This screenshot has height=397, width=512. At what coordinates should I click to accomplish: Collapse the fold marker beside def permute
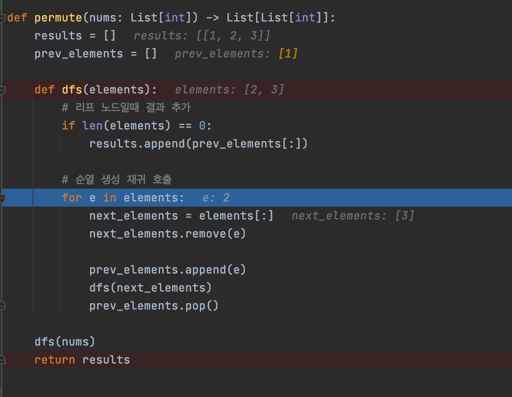2,18
